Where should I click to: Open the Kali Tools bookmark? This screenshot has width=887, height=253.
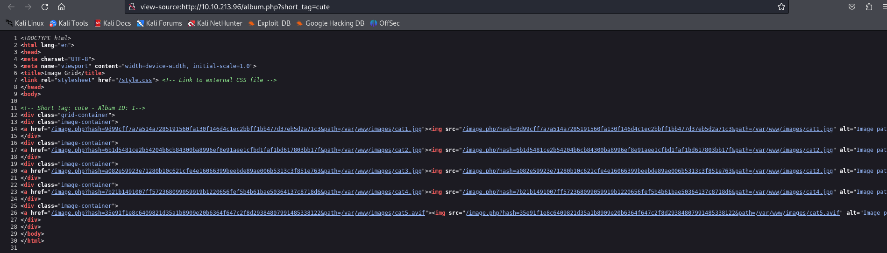click(69, 23)
